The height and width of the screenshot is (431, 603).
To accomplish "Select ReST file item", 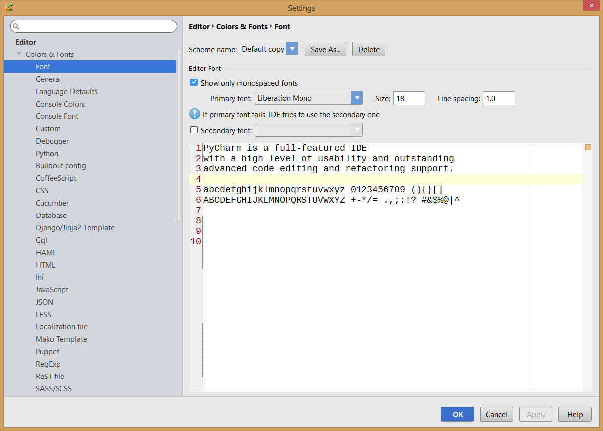I will (50, 376).
